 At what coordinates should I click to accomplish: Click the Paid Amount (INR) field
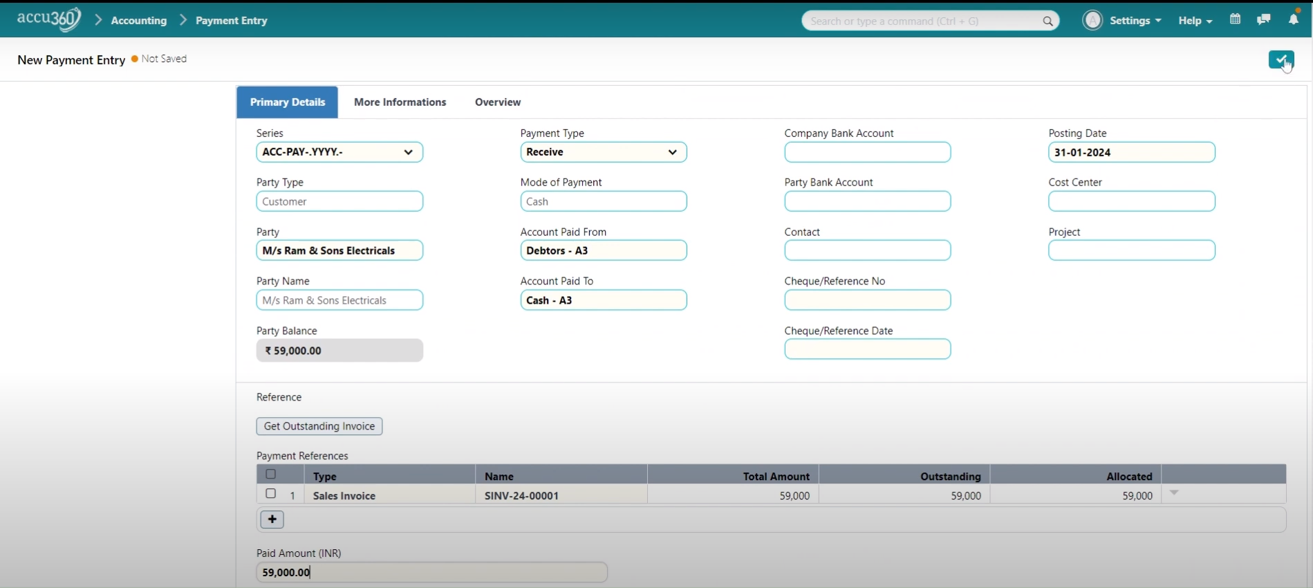(432, 572)
